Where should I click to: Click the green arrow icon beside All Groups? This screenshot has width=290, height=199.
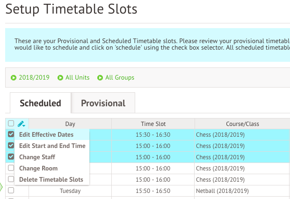tap(100, 78)
